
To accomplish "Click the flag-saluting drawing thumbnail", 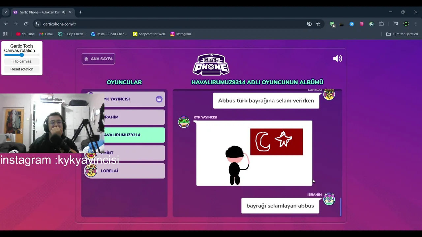I will pyautogui.click(x=254, y=153).
